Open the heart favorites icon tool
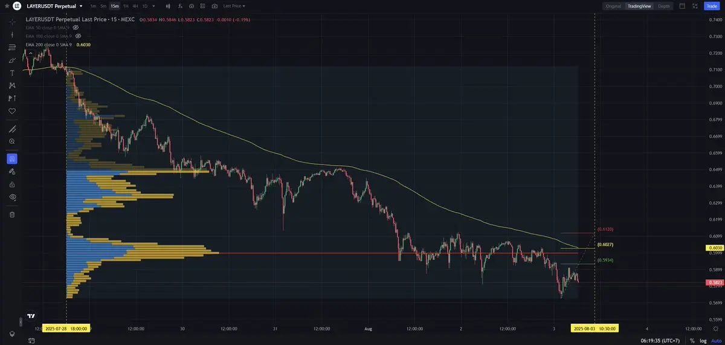The image size is (725, 345). [x=12, y=111]
